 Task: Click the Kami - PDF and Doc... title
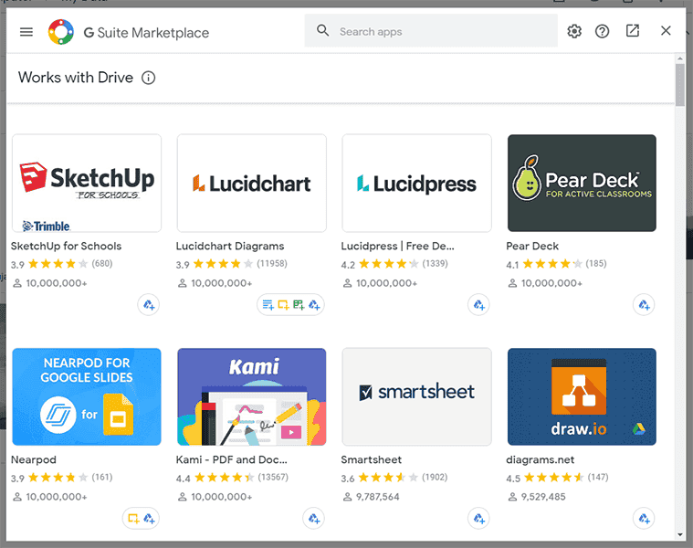(x=232, y=459)
